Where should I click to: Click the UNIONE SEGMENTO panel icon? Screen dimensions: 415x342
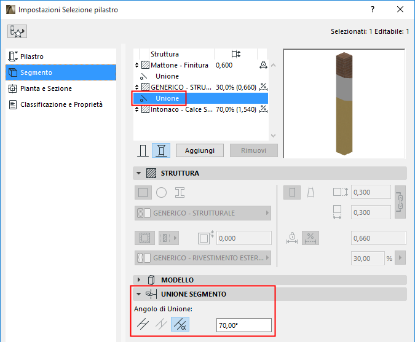pos(151,294)
